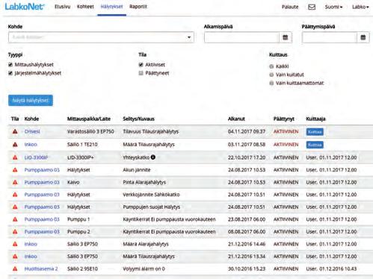Image resolution: width=373 pixels, height=279 pixels.
Task: Click the warning triangle for Orivesi row
Action: [x=15, y=131]
